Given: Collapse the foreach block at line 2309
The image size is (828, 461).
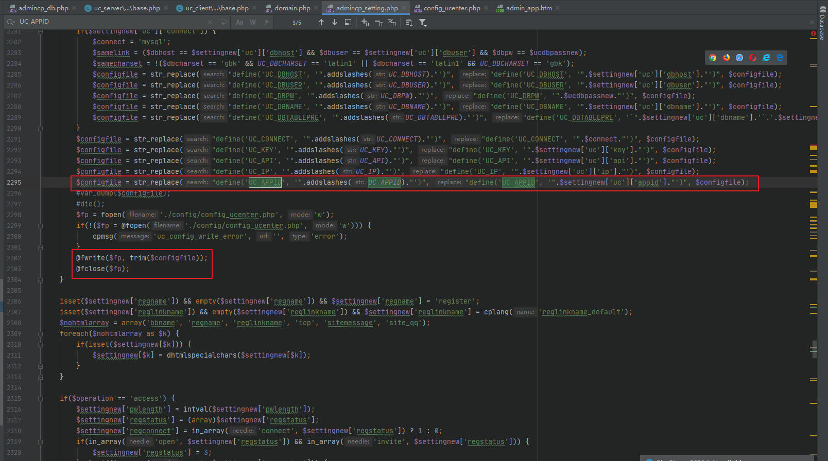Looking at the screenshot, I should (40, 333).
